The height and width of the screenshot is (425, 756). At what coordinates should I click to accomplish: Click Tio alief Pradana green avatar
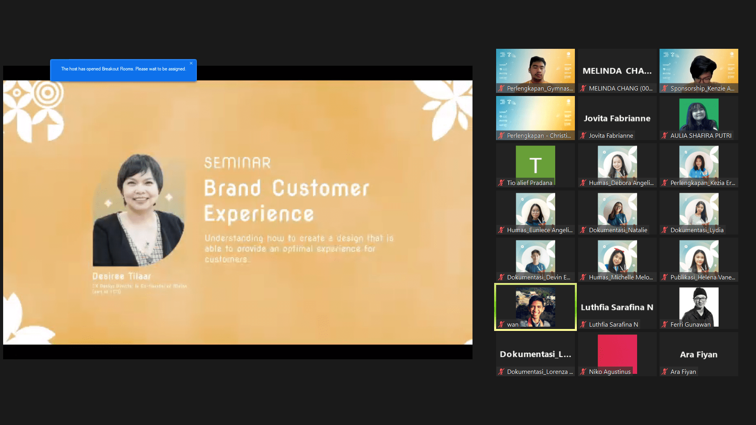[535, 164]
